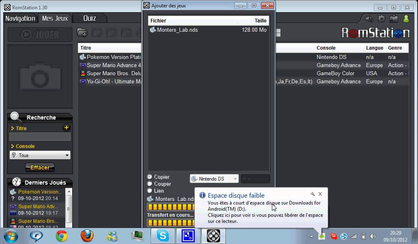The width and height of the screenshot is (418, 244).
Task: Select Monters_Lab.nds in file list
Action: tap(209, 30)
